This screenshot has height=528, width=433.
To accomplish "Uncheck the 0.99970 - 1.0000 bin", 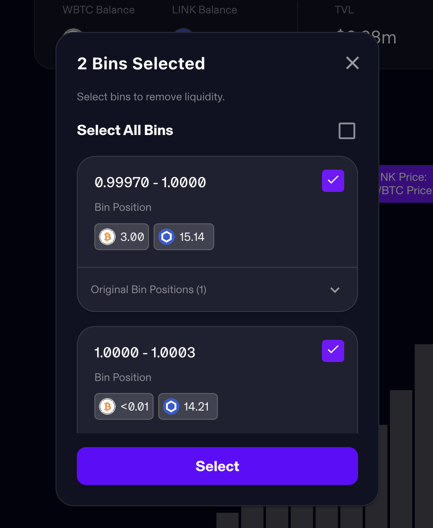I will [x=333, y=180].
